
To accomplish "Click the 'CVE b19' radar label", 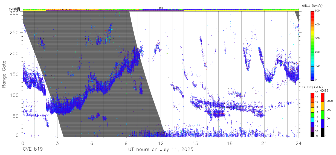I will 33,150.
